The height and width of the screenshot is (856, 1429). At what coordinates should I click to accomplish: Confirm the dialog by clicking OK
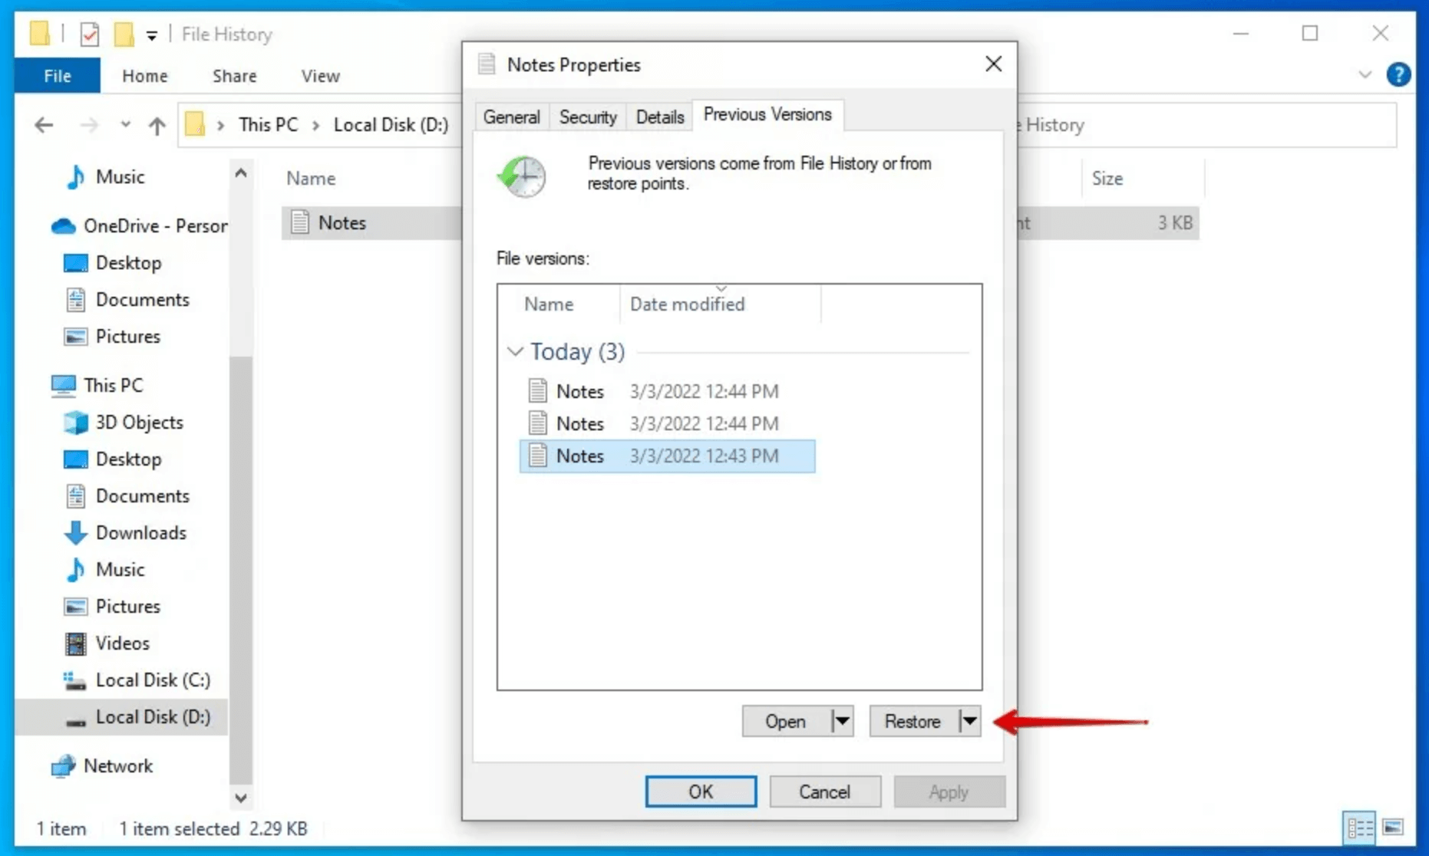[x=700, y=792]
